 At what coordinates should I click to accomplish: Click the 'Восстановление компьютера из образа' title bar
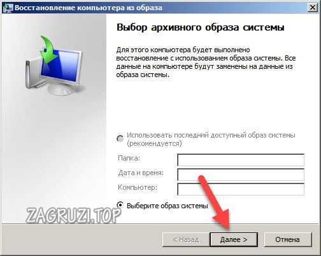pyautogui.click(x=89, y=8)
